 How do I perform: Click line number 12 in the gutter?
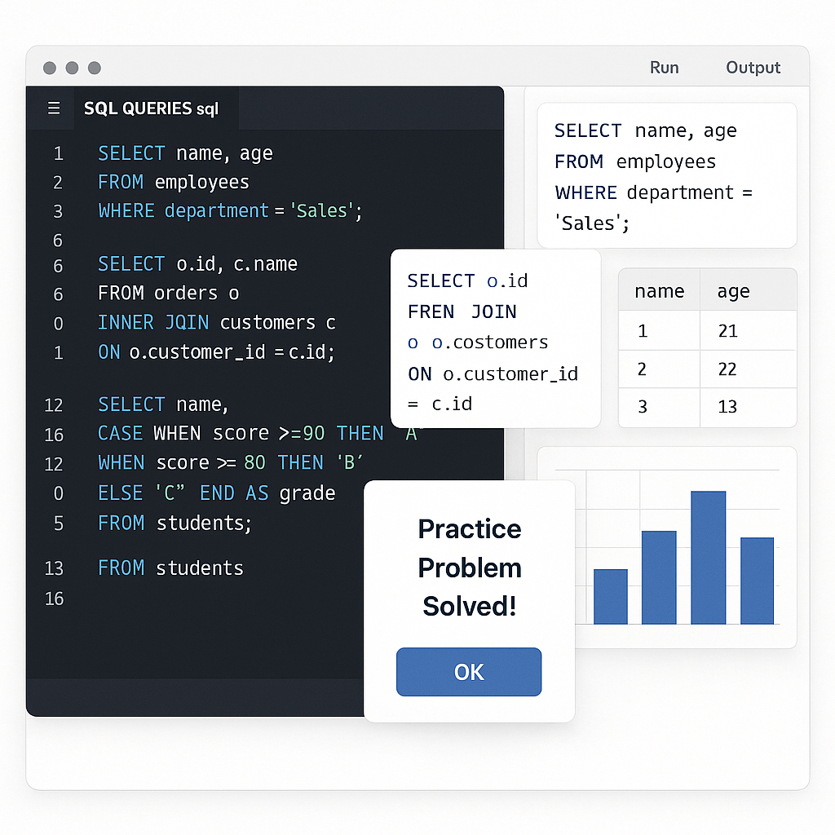pos(54,404)
